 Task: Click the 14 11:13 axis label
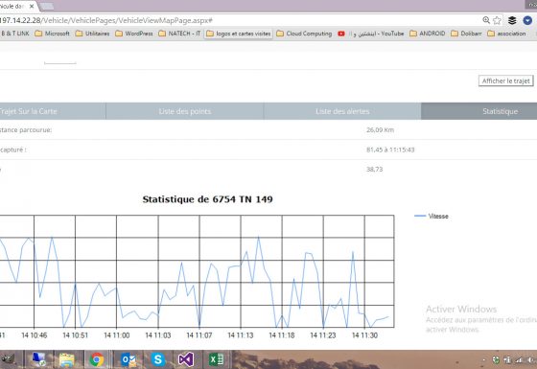click(241, 335)
